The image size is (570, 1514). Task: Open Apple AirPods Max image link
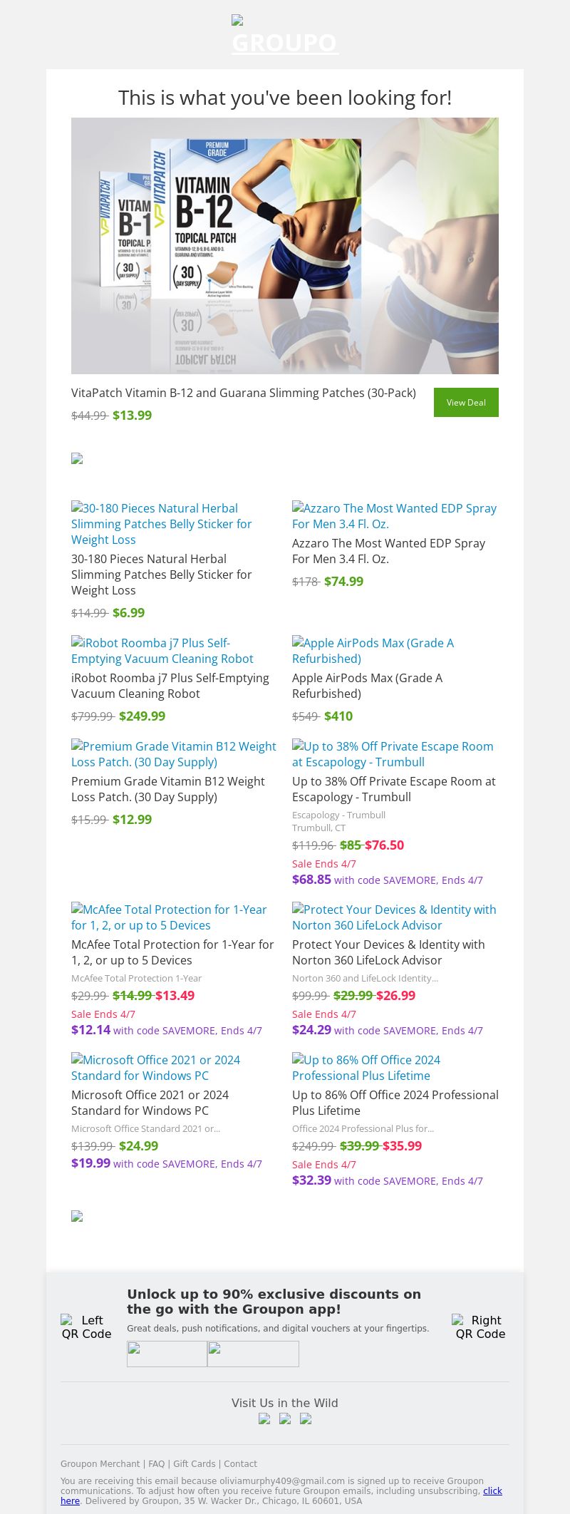[x=373, y=651]
